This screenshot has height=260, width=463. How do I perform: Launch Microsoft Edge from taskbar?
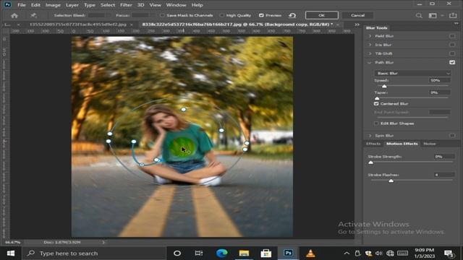tap(222, 253)
